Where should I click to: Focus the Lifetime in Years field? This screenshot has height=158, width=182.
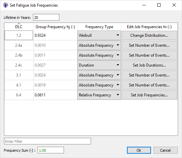point(46,17)
